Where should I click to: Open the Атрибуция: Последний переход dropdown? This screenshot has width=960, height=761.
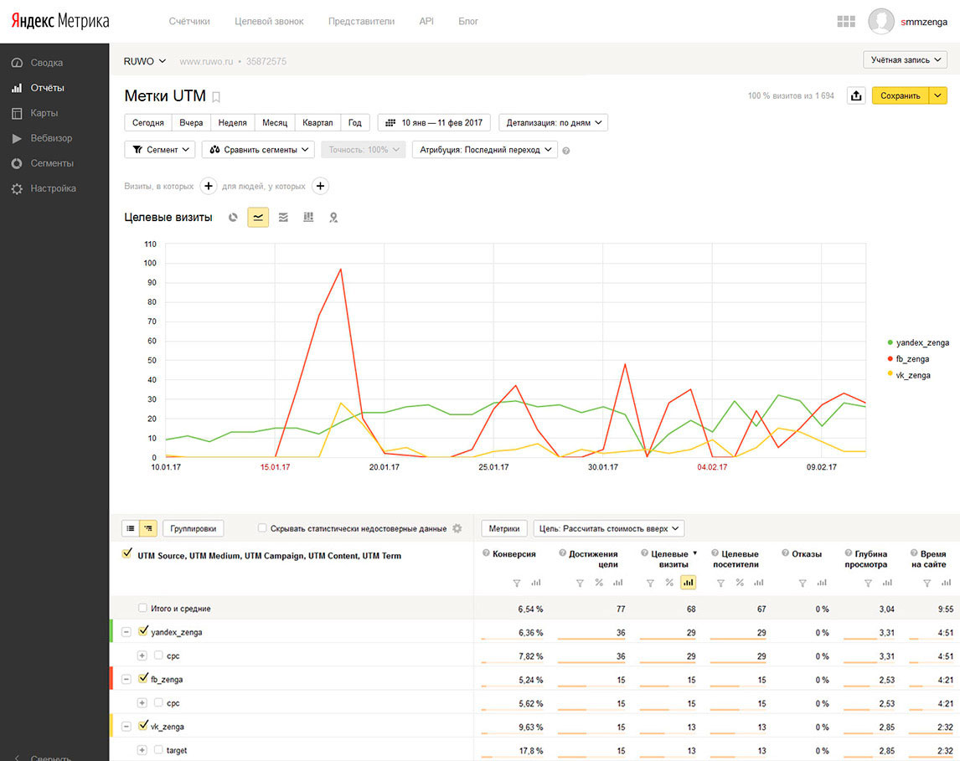pos(484,150)
